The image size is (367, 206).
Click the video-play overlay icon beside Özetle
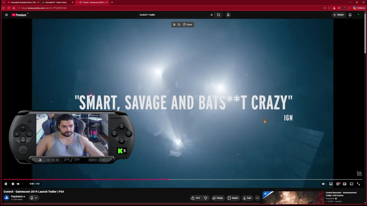pyautogui.click(x=179, y=25)
